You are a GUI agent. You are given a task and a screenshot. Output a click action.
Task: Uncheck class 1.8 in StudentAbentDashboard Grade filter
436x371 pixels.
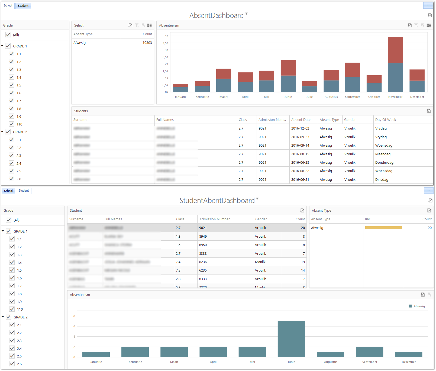pos(12,294)
